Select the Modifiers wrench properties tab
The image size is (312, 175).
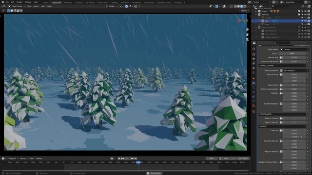(253, 83)
